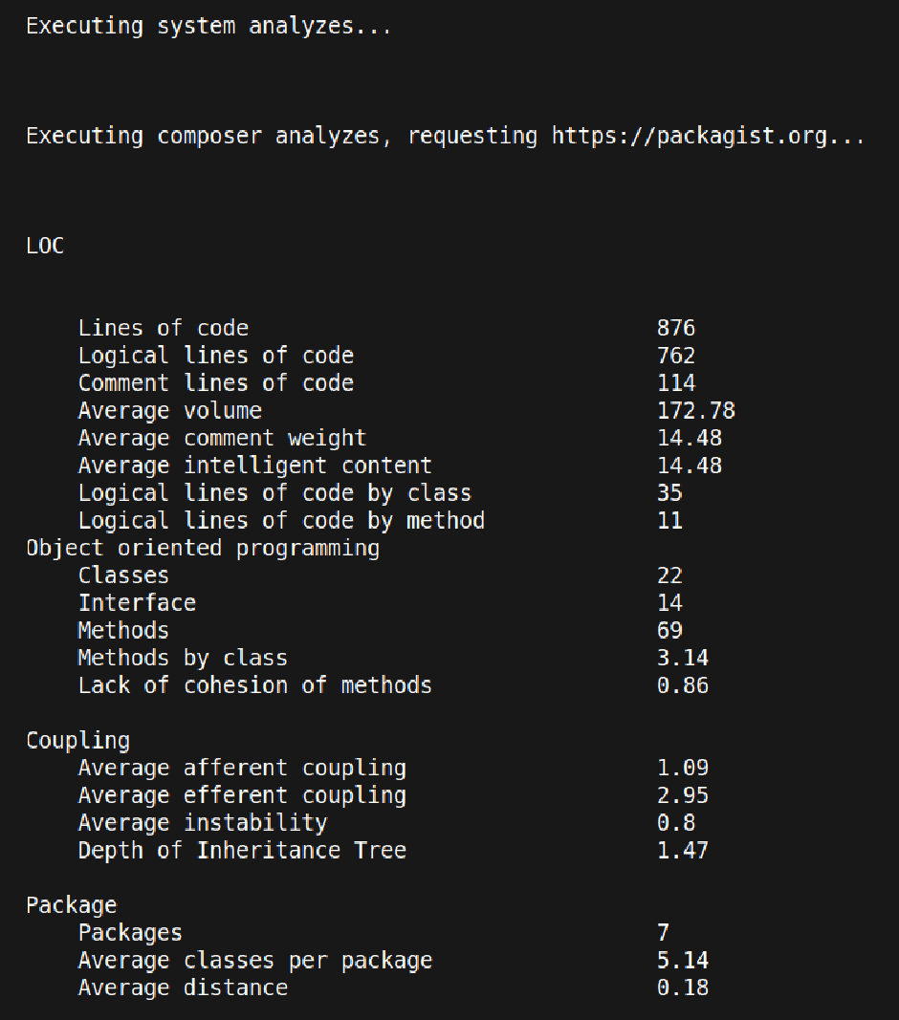The height and width of the screenshot is (1020, 899).
Task: Click the Average volume value 172.78
Action: click(696, 410)
